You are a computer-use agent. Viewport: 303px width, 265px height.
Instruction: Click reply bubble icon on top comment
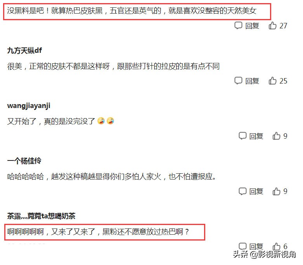click(238, 26)
